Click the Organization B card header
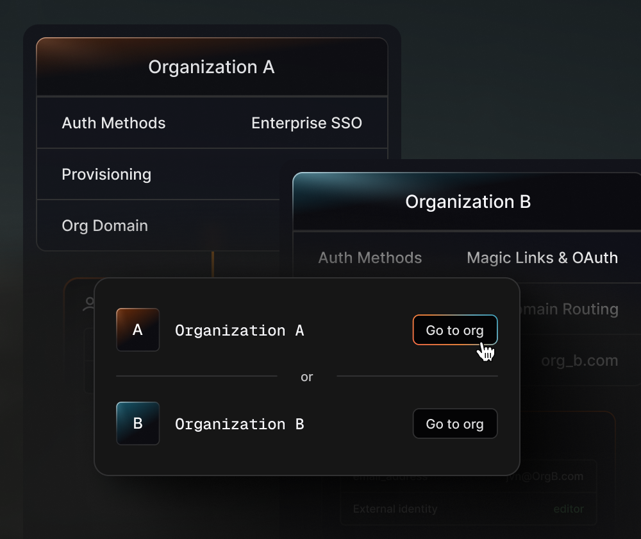 468,201
